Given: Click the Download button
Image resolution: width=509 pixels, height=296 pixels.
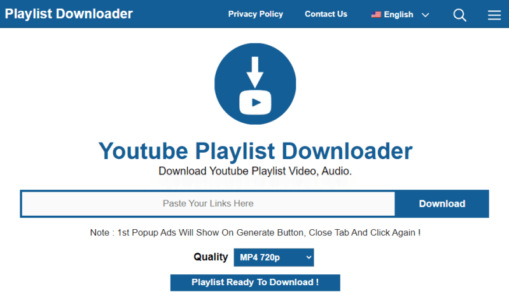Looking at the screenshot, I should (442, 204).
